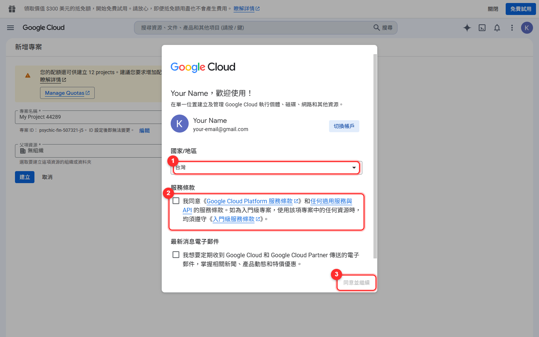539x337 pixels.
Task: Open Gemini sparkle assistant icon
Action: coord(467,28)
